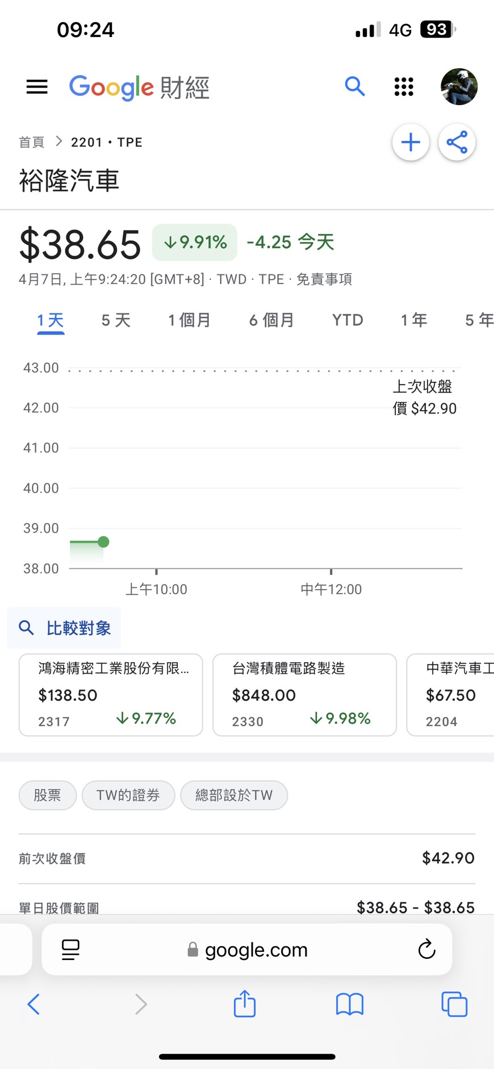Select the TW的證券 tag chip
The width and height of the screenshot is (494, 1069).
[x=128, y=795]
